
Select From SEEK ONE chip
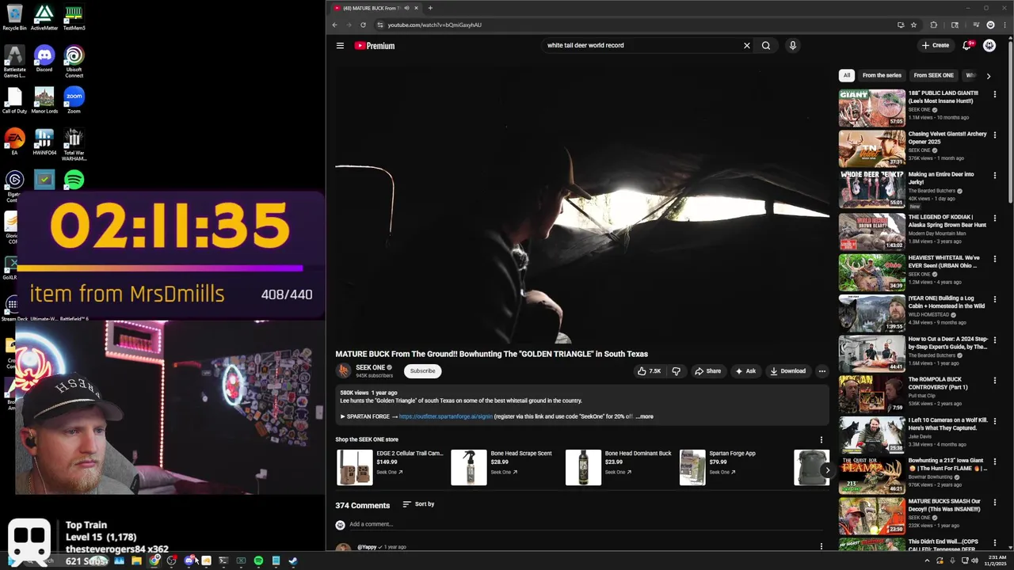click(933, 75)
